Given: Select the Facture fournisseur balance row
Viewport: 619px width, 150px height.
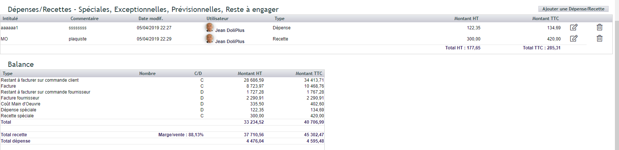Looking at the screenshot, I should tap(162, 98).
